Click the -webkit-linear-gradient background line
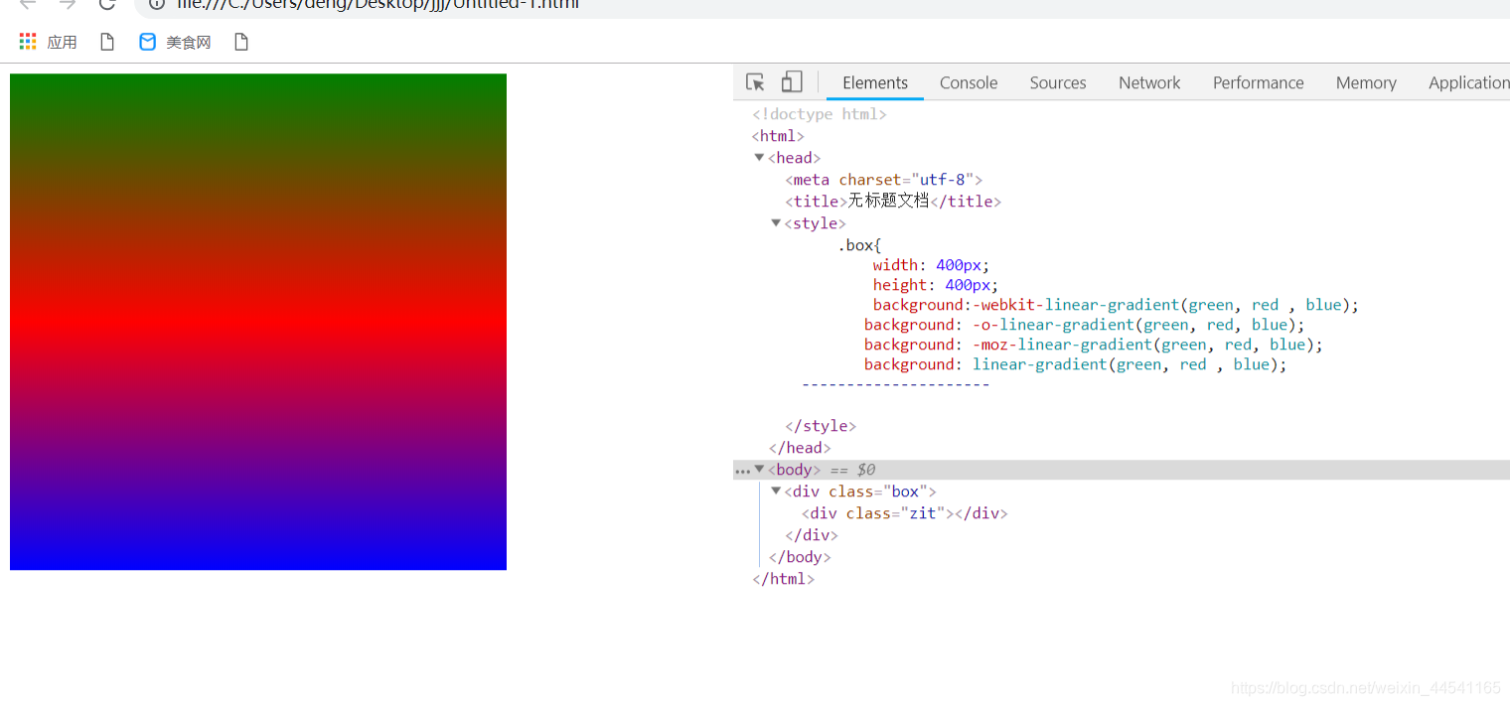 [1116, 305]
